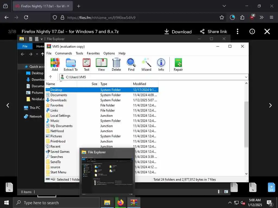Sort by the Type column header
The height and width of the screenshot is (208, 278).
pyautogui.click(x=115, y=84)
